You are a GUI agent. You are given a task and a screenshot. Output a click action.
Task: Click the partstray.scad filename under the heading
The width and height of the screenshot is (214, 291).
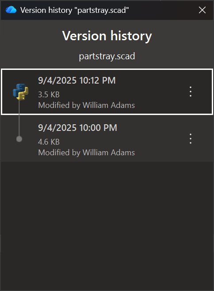(107, 56)
